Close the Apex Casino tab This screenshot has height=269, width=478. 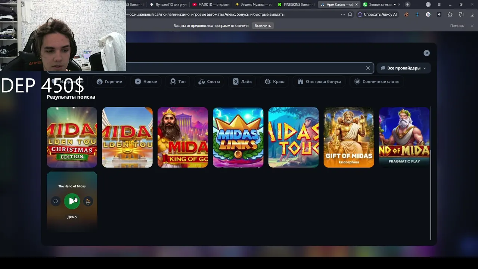pos(356,4)
